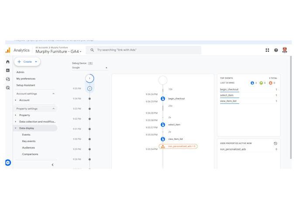Collapse the Data display item

(x=16, y=128)
